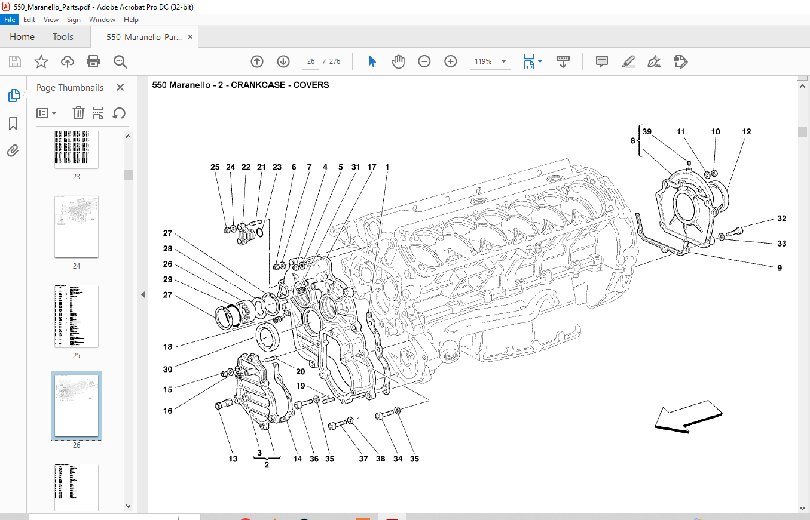
Task: Click the scrolling mode keyboard icon
Action: coord(563,61)
